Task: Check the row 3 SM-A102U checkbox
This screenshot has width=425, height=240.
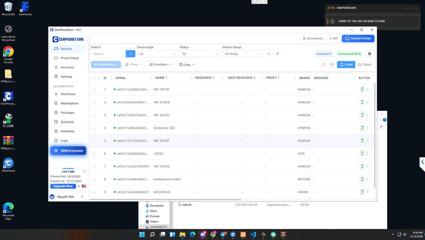Action: [x=94, y=115]
